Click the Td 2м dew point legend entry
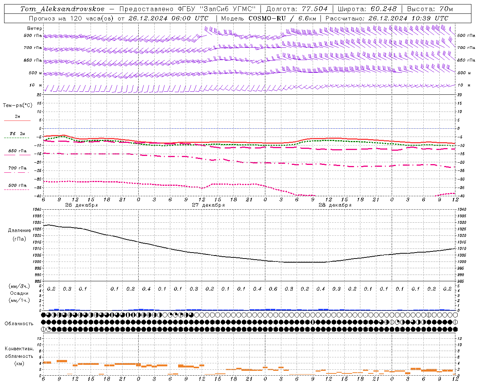The image size is (477, 382). (x=18, y=134)
